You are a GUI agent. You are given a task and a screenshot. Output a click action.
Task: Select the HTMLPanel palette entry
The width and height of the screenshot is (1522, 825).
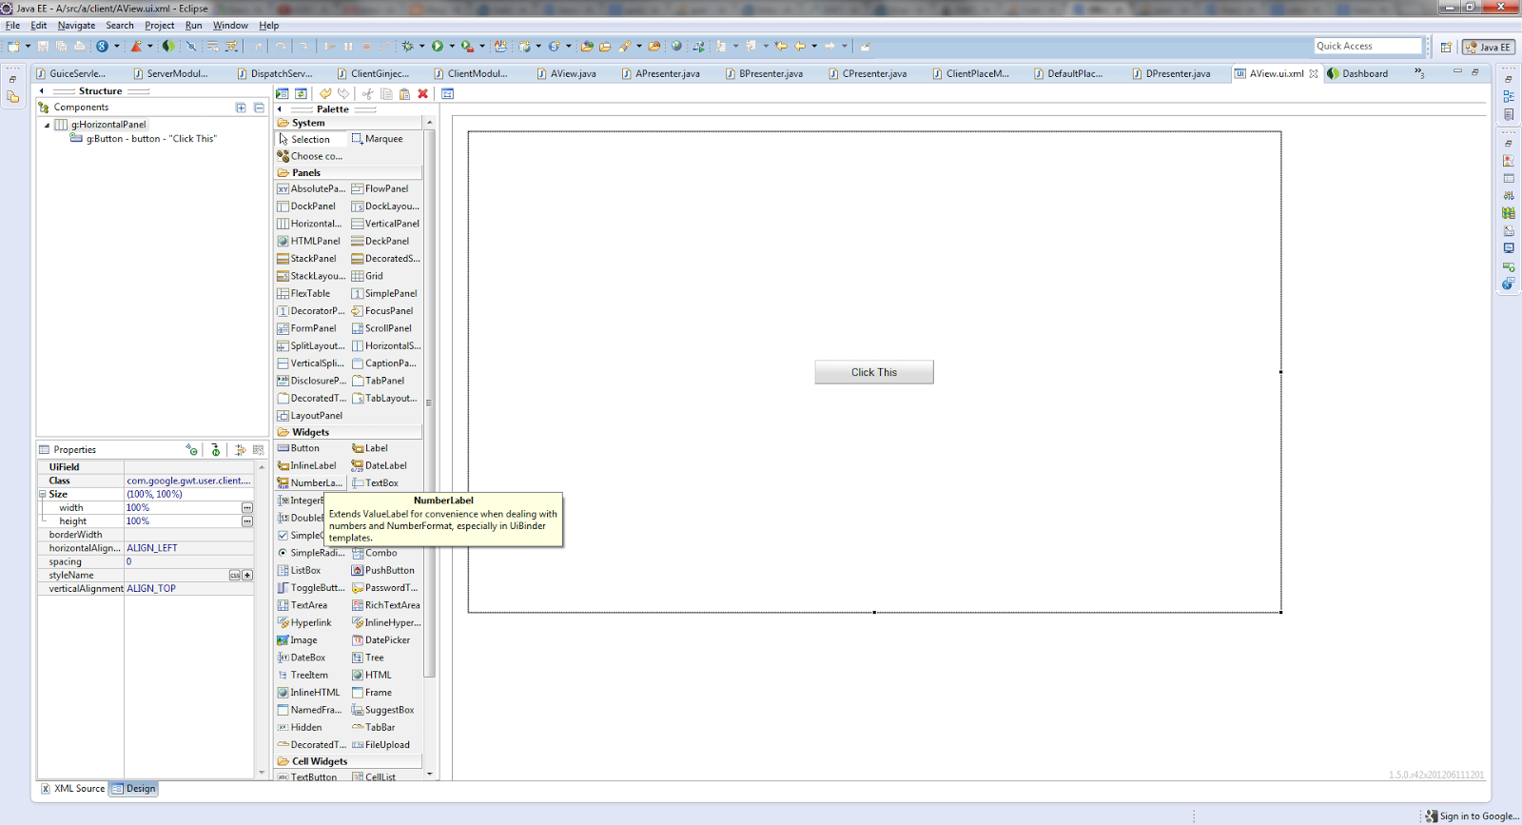(x=308, y=242)
